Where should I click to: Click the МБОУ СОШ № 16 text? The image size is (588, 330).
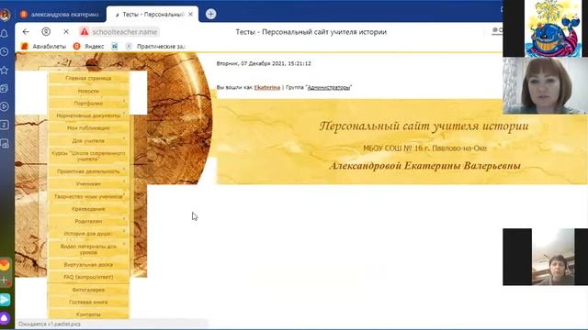[x=424, y=148]
